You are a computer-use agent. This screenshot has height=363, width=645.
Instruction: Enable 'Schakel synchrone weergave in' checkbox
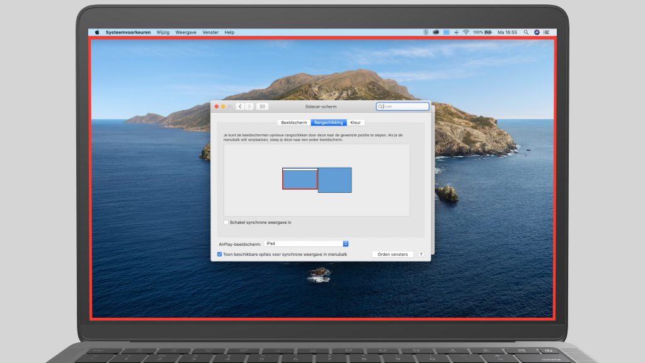coord(227,222)
